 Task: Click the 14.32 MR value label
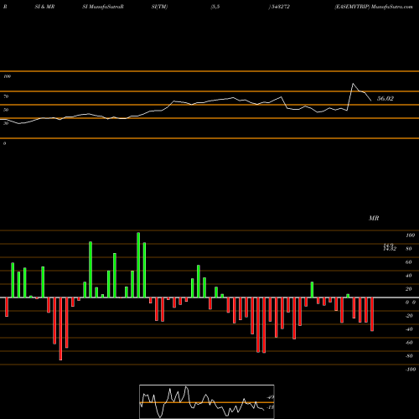pos(390,248)
